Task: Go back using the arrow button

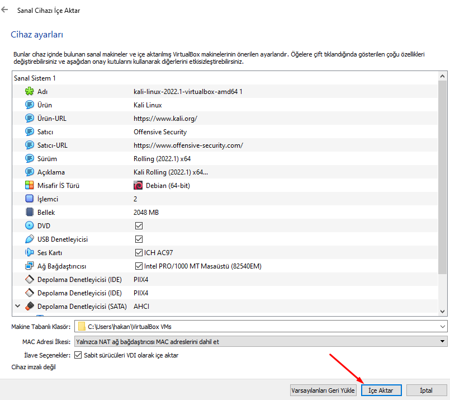Action: pos(5,10)
